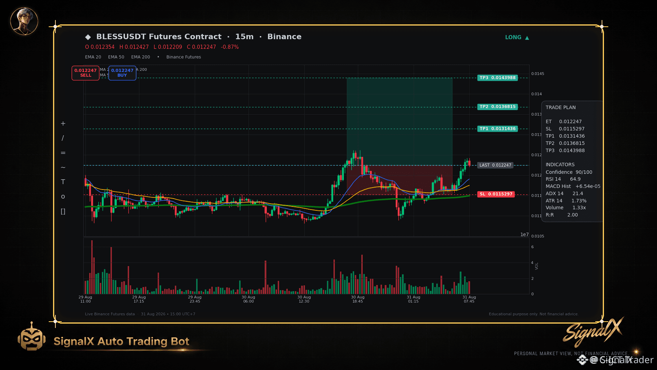Click the 15m timeframe in title

click(244, 37)
